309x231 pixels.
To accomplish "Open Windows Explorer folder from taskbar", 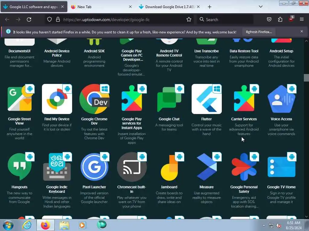I will [x=65, y=225].
